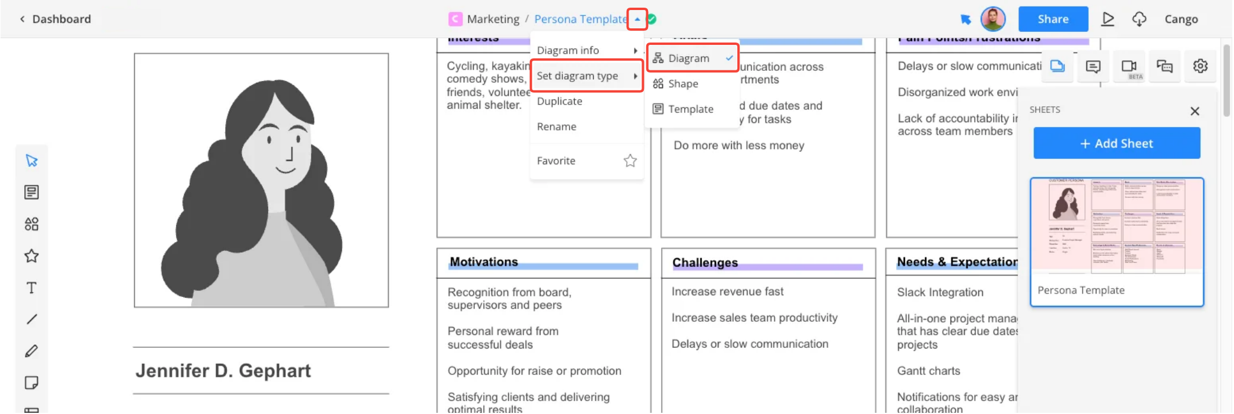This screenshot has height=414, width=1234.
Task: Open the templates panel icon in left toolbar
Action: 32,192
